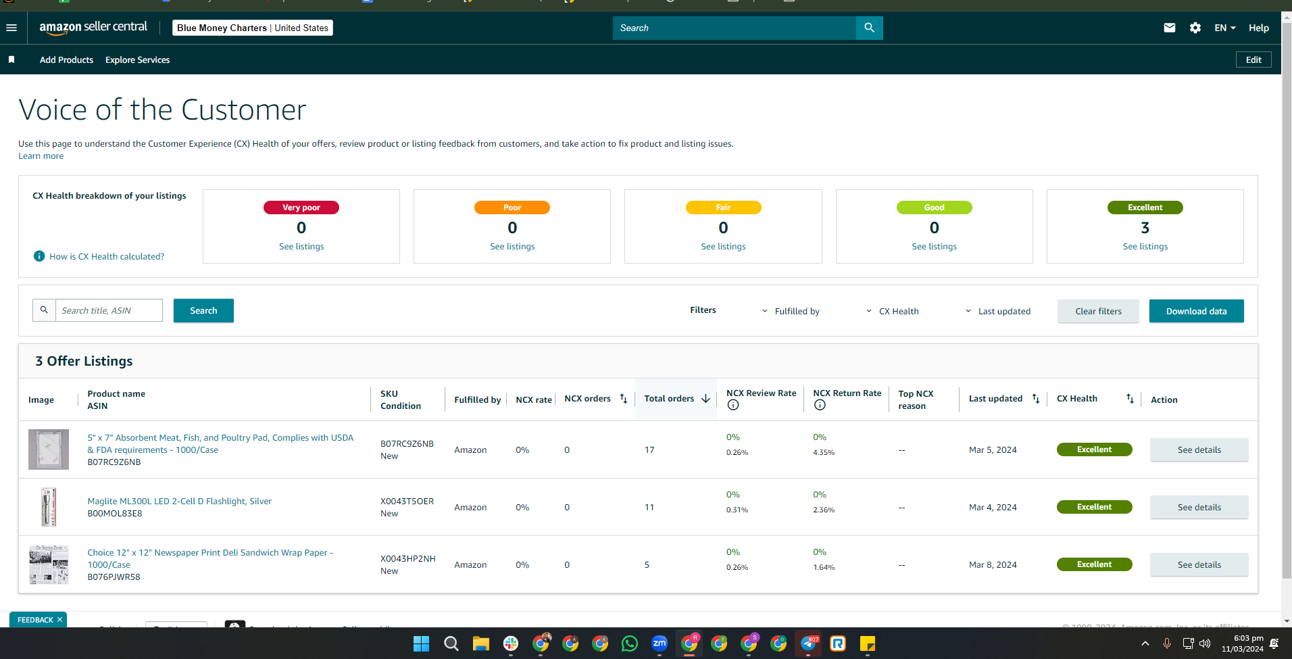Image resolution: width=1292 pixels, height=659 pixels.
Task: Click the notification icon beside the clock
Action: coord(1274,643)
